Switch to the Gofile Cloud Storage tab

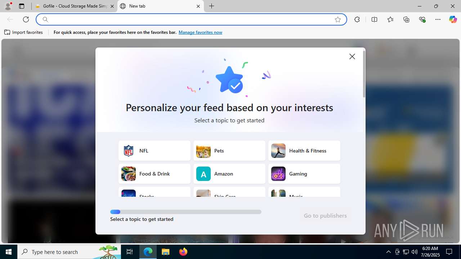tap(74, 6)
